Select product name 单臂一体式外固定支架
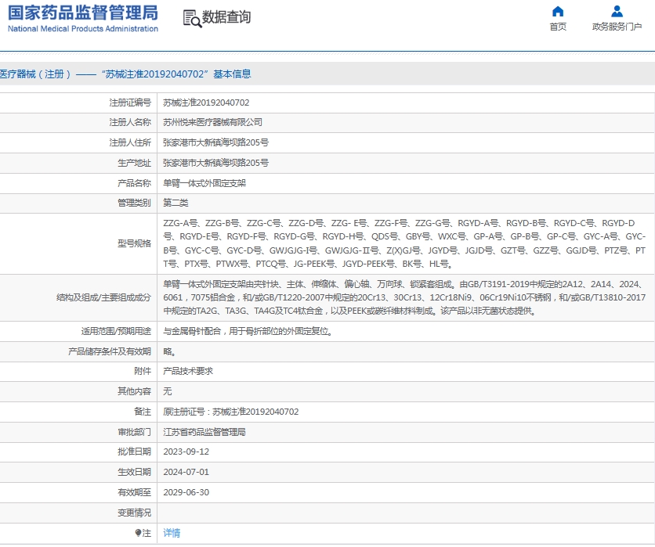The image size is (655, 547). (204, 183)
